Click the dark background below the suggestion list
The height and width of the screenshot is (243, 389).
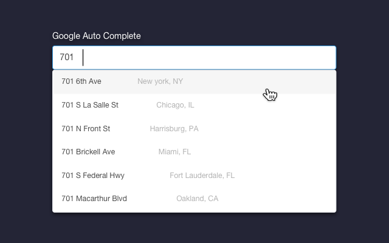194,228
